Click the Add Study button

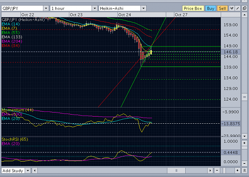13,171
